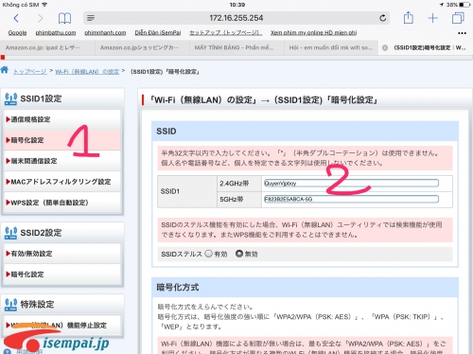Edit the 2.4GHz帯 SSID field
Viewport: 473px width, 354px height.
click(x=351, y=183)
